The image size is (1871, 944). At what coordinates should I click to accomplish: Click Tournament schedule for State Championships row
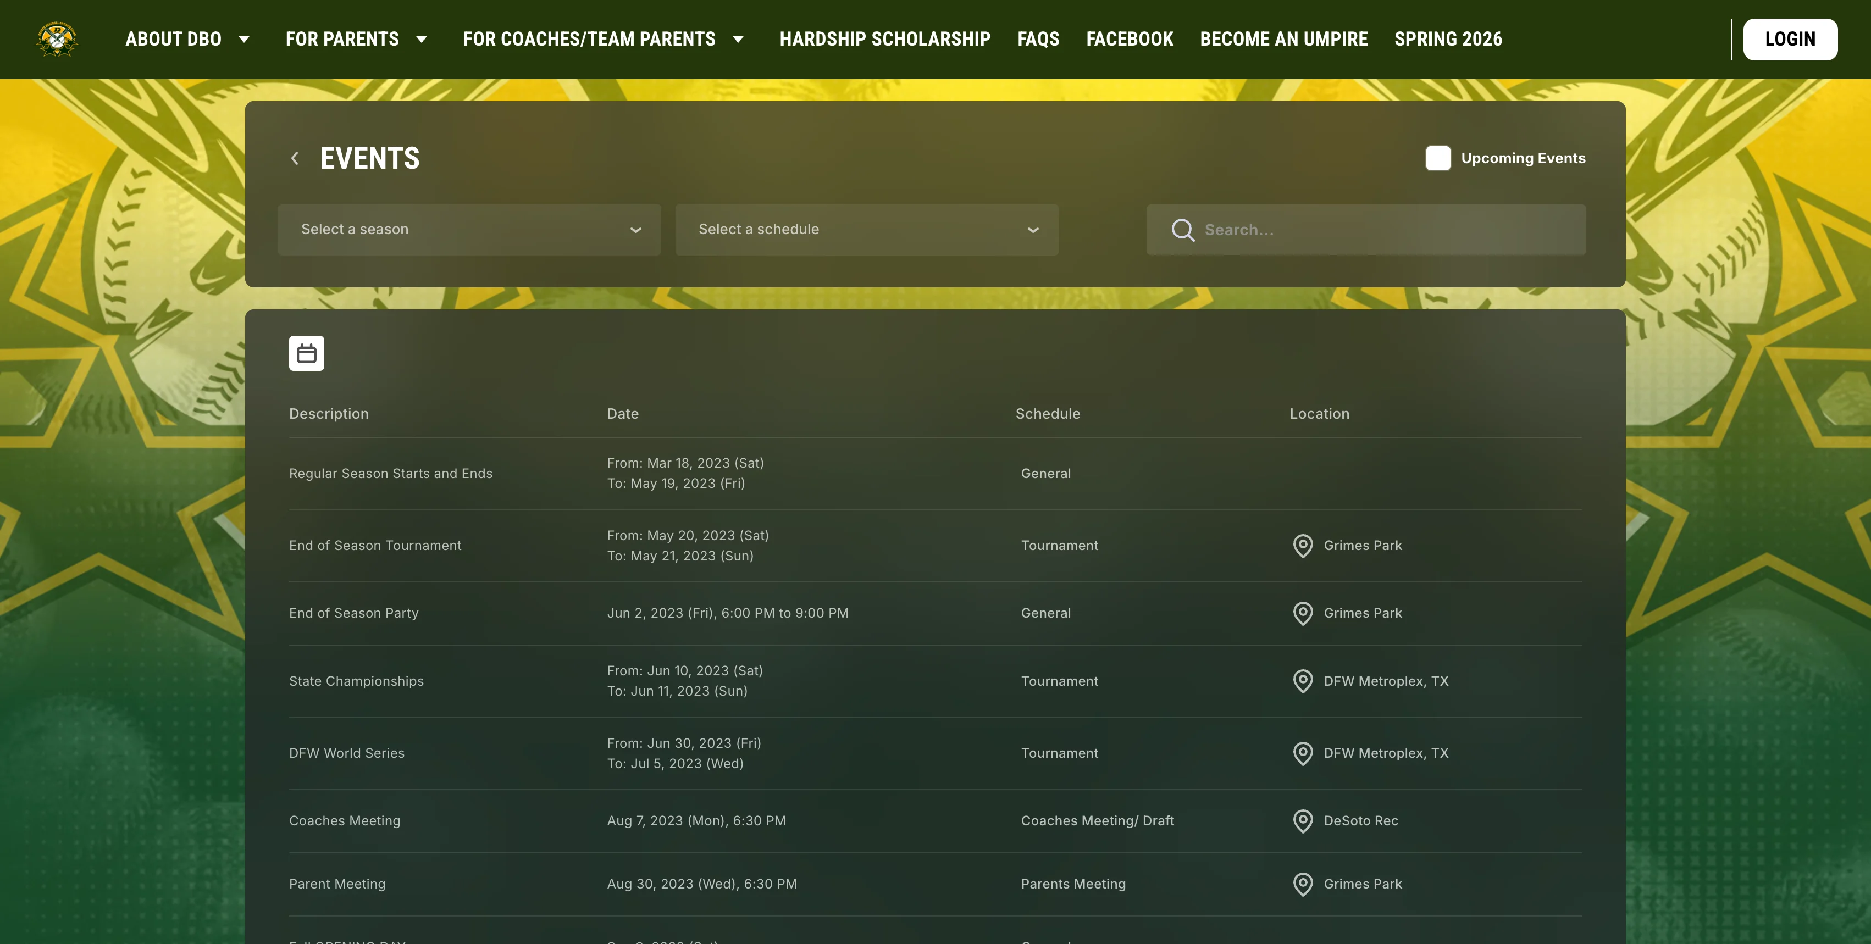point(1059,681)
